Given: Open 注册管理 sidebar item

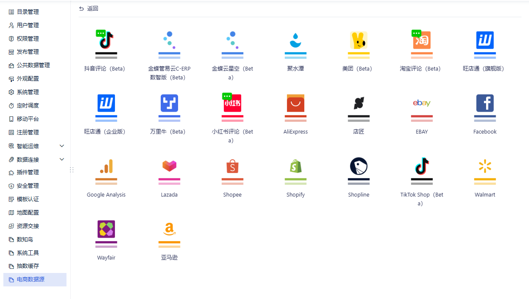Looking at the screenshot, I should [x=35, y=132].
